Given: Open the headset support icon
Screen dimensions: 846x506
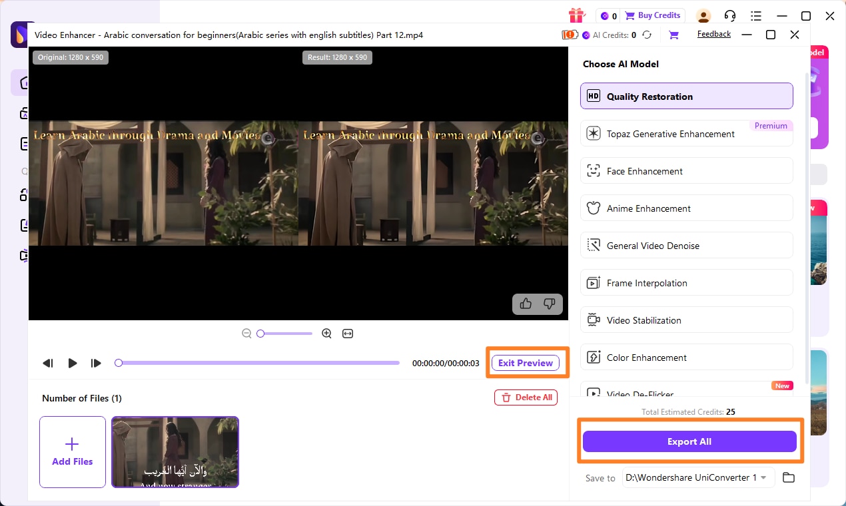Looking at the screenshot, I should click(x=730, y=15).
